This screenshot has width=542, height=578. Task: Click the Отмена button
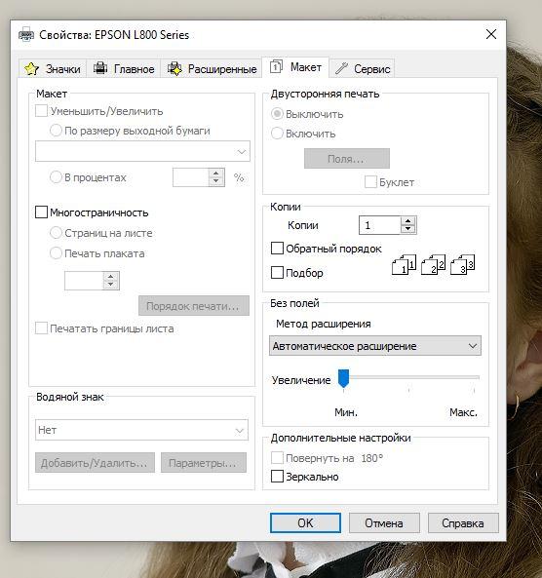(384, 522)
